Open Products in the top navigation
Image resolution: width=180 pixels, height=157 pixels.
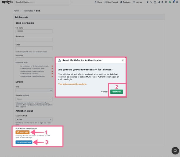[x=125, y=2]
